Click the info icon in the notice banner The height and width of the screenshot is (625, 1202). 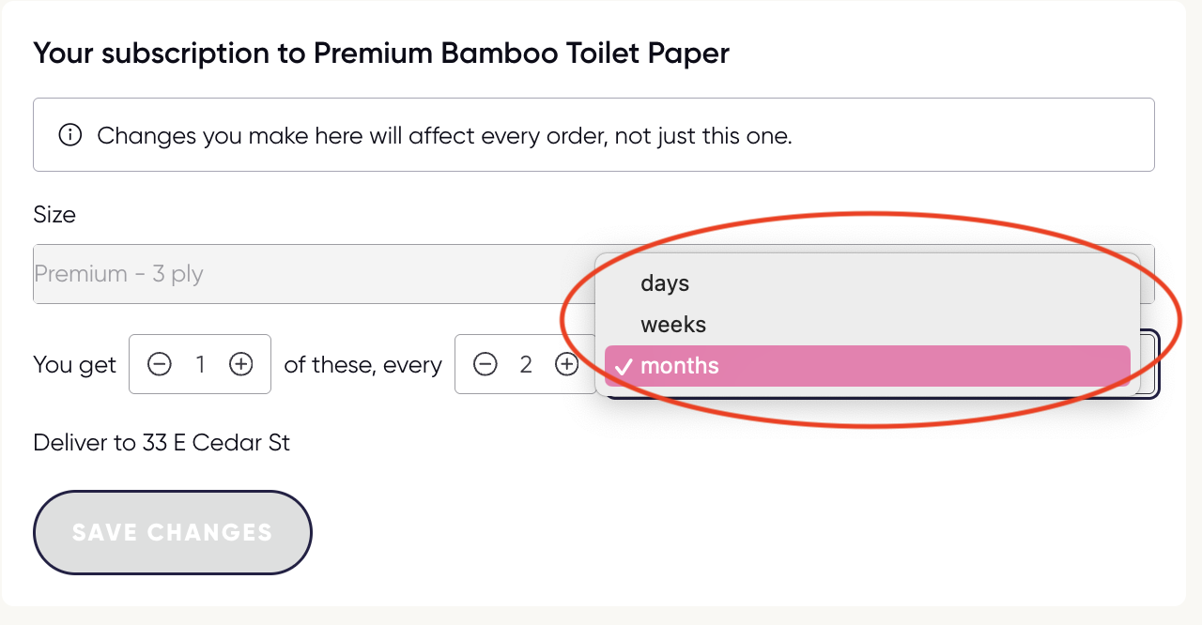pyautogui.click(x=70, y=135)
